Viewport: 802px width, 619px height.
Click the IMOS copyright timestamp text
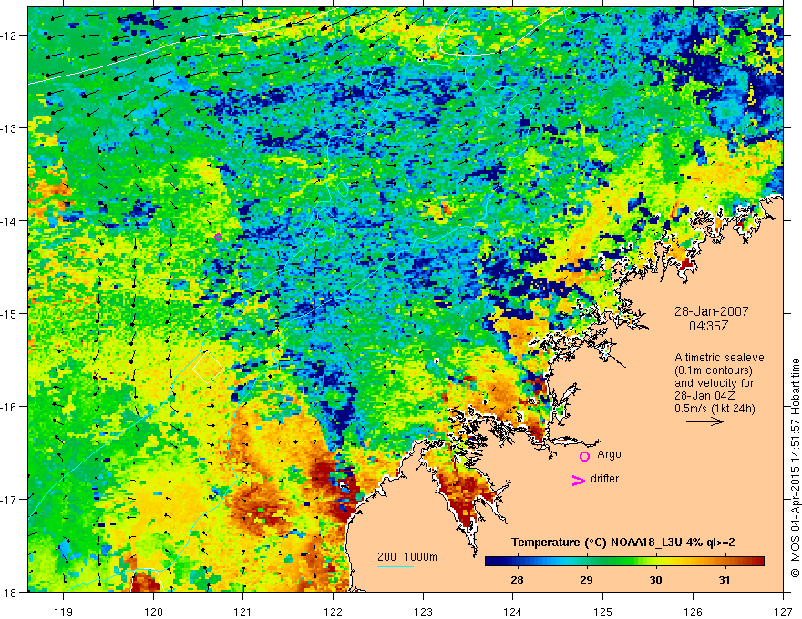click(x=795, y=469)
